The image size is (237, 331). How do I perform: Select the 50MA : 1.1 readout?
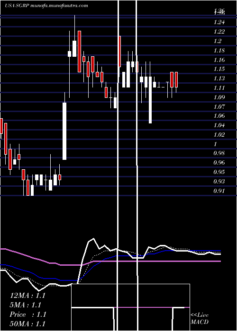[x=27, y=324]
